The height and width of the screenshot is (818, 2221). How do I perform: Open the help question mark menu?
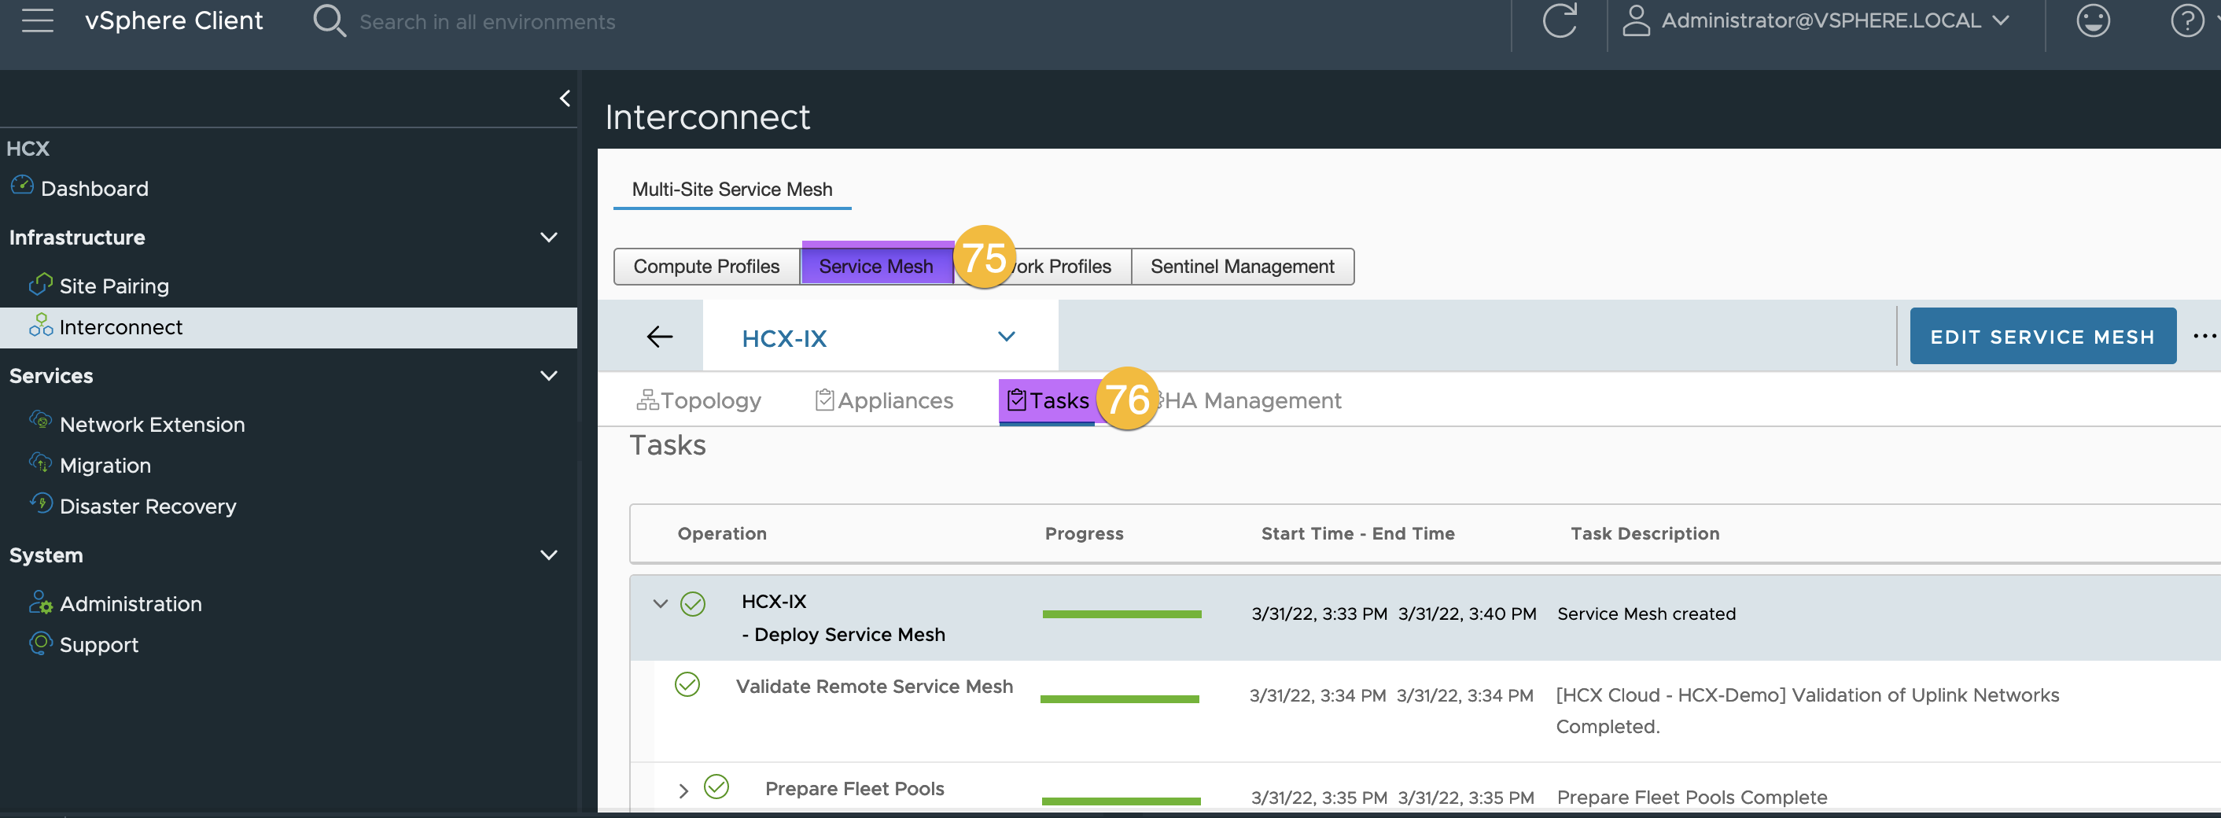coord(2186,20)
